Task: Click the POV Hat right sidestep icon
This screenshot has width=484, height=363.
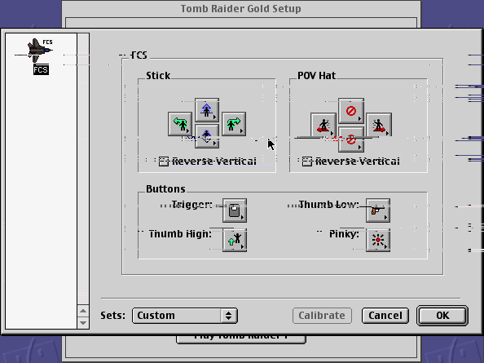Action: point(379,125)
